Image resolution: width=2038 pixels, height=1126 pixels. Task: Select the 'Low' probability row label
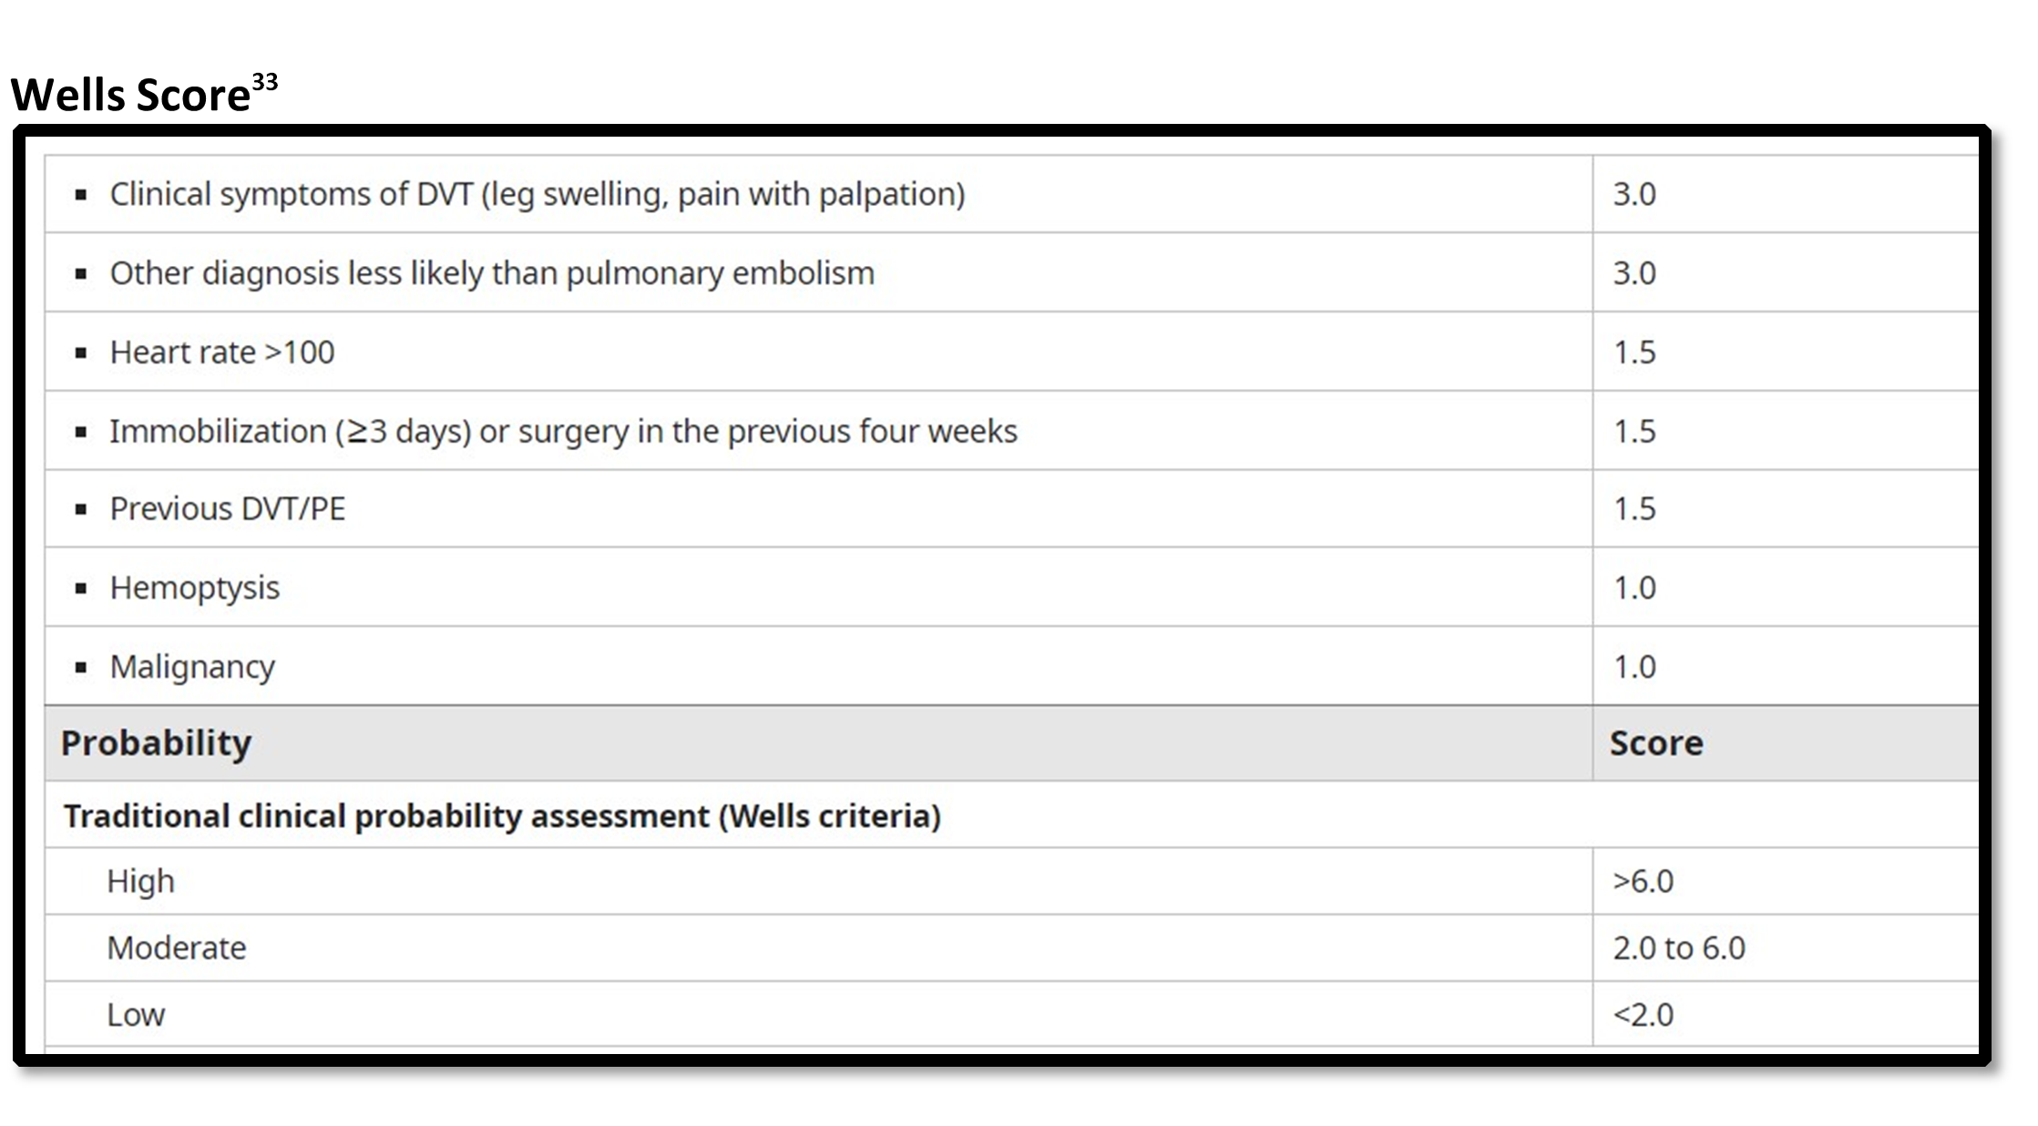(136, 1015)
